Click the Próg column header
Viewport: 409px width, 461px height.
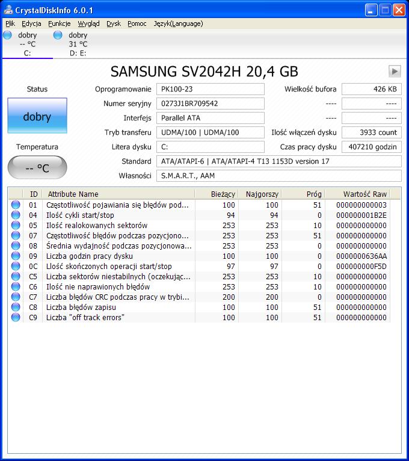coord(304,194)
